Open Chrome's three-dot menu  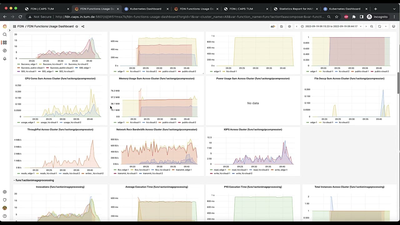click(x=394, y=17)
